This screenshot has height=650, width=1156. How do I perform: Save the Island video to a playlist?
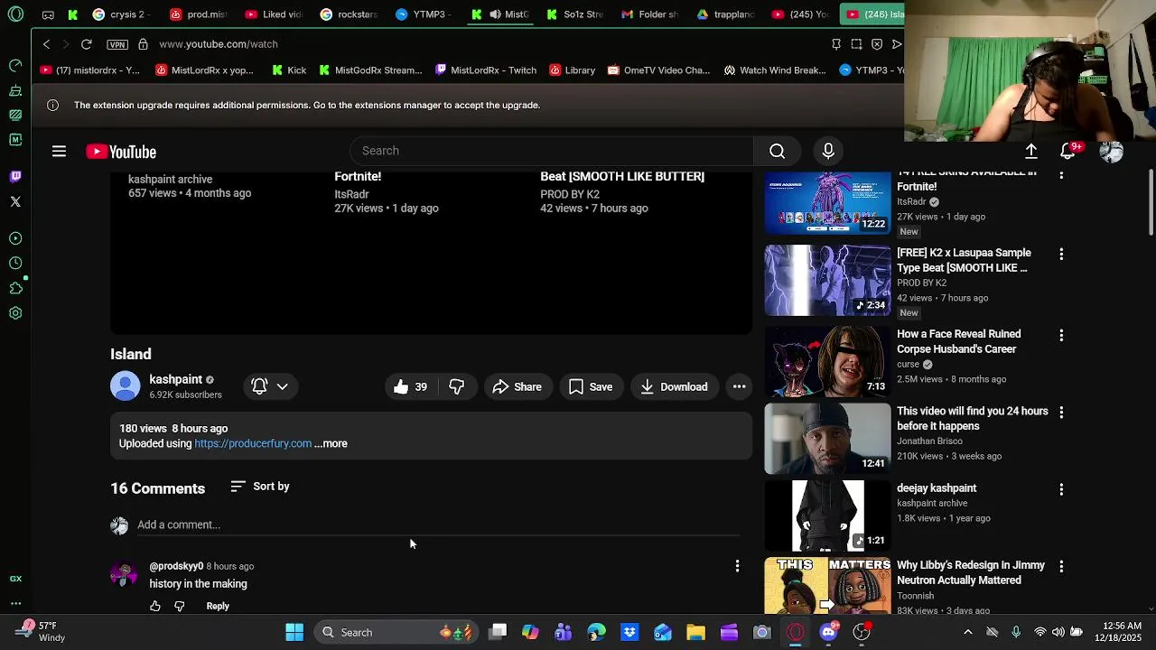coord(592,386)
